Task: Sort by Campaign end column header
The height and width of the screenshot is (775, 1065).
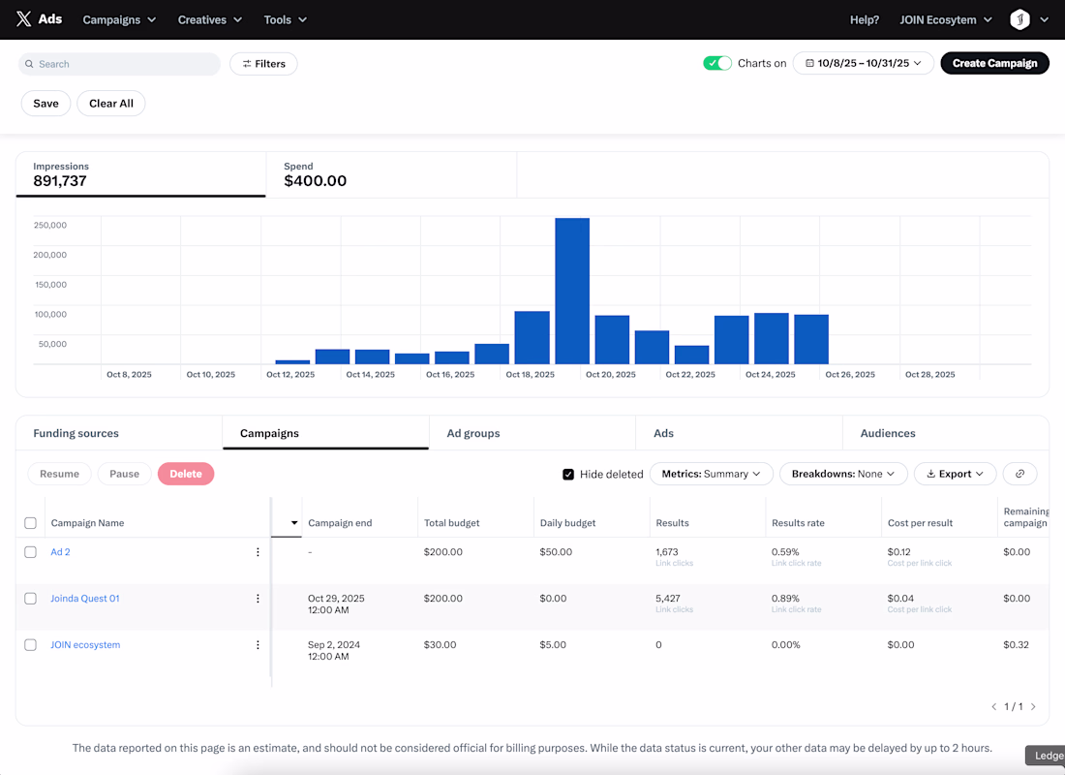Action: [x=340, y=523]
